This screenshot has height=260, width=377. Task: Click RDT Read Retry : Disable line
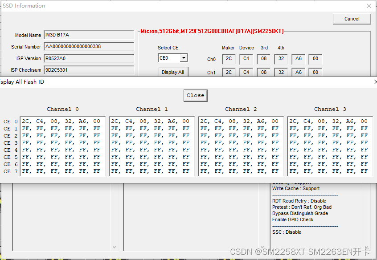click(299, 201)
